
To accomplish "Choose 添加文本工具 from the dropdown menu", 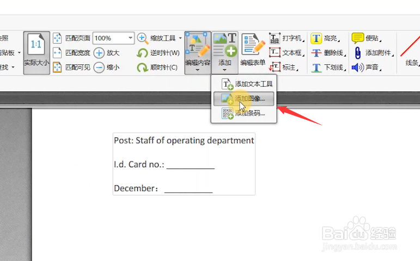I will 243,84.
